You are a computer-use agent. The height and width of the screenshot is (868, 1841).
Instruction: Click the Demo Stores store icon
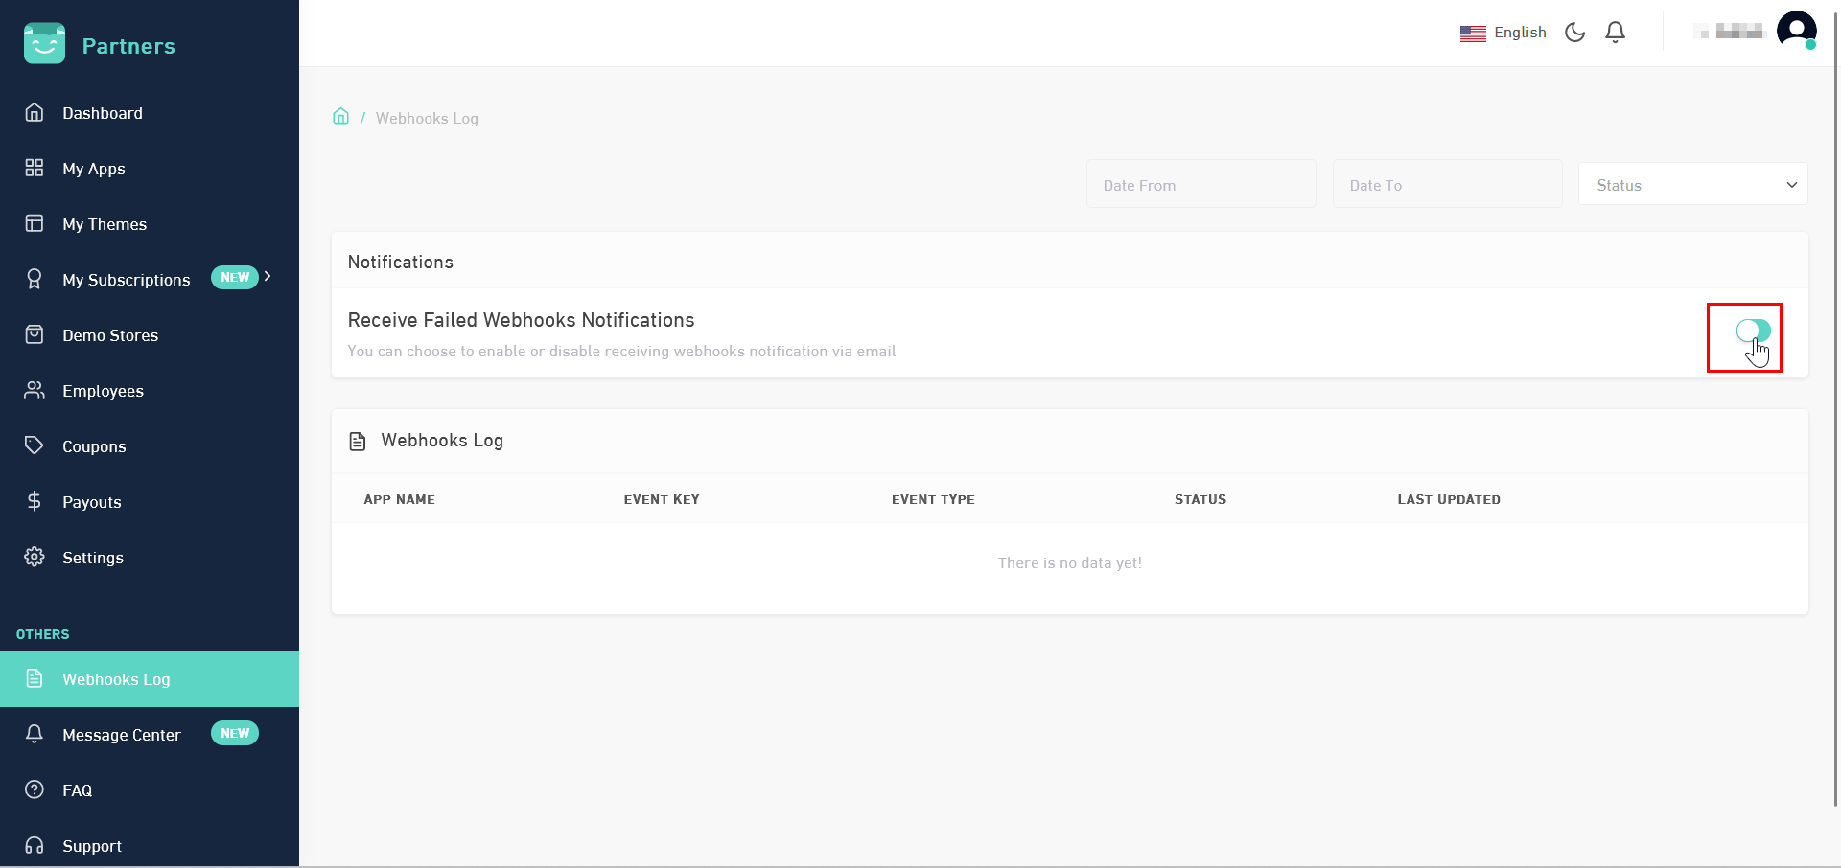[35, 334]
